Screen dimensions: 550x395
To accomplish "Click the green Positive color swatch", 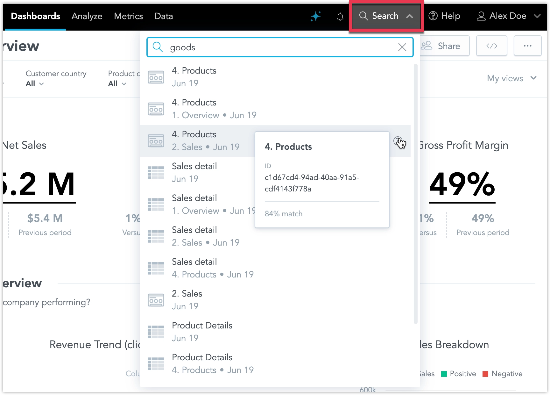I will point(445,374).
